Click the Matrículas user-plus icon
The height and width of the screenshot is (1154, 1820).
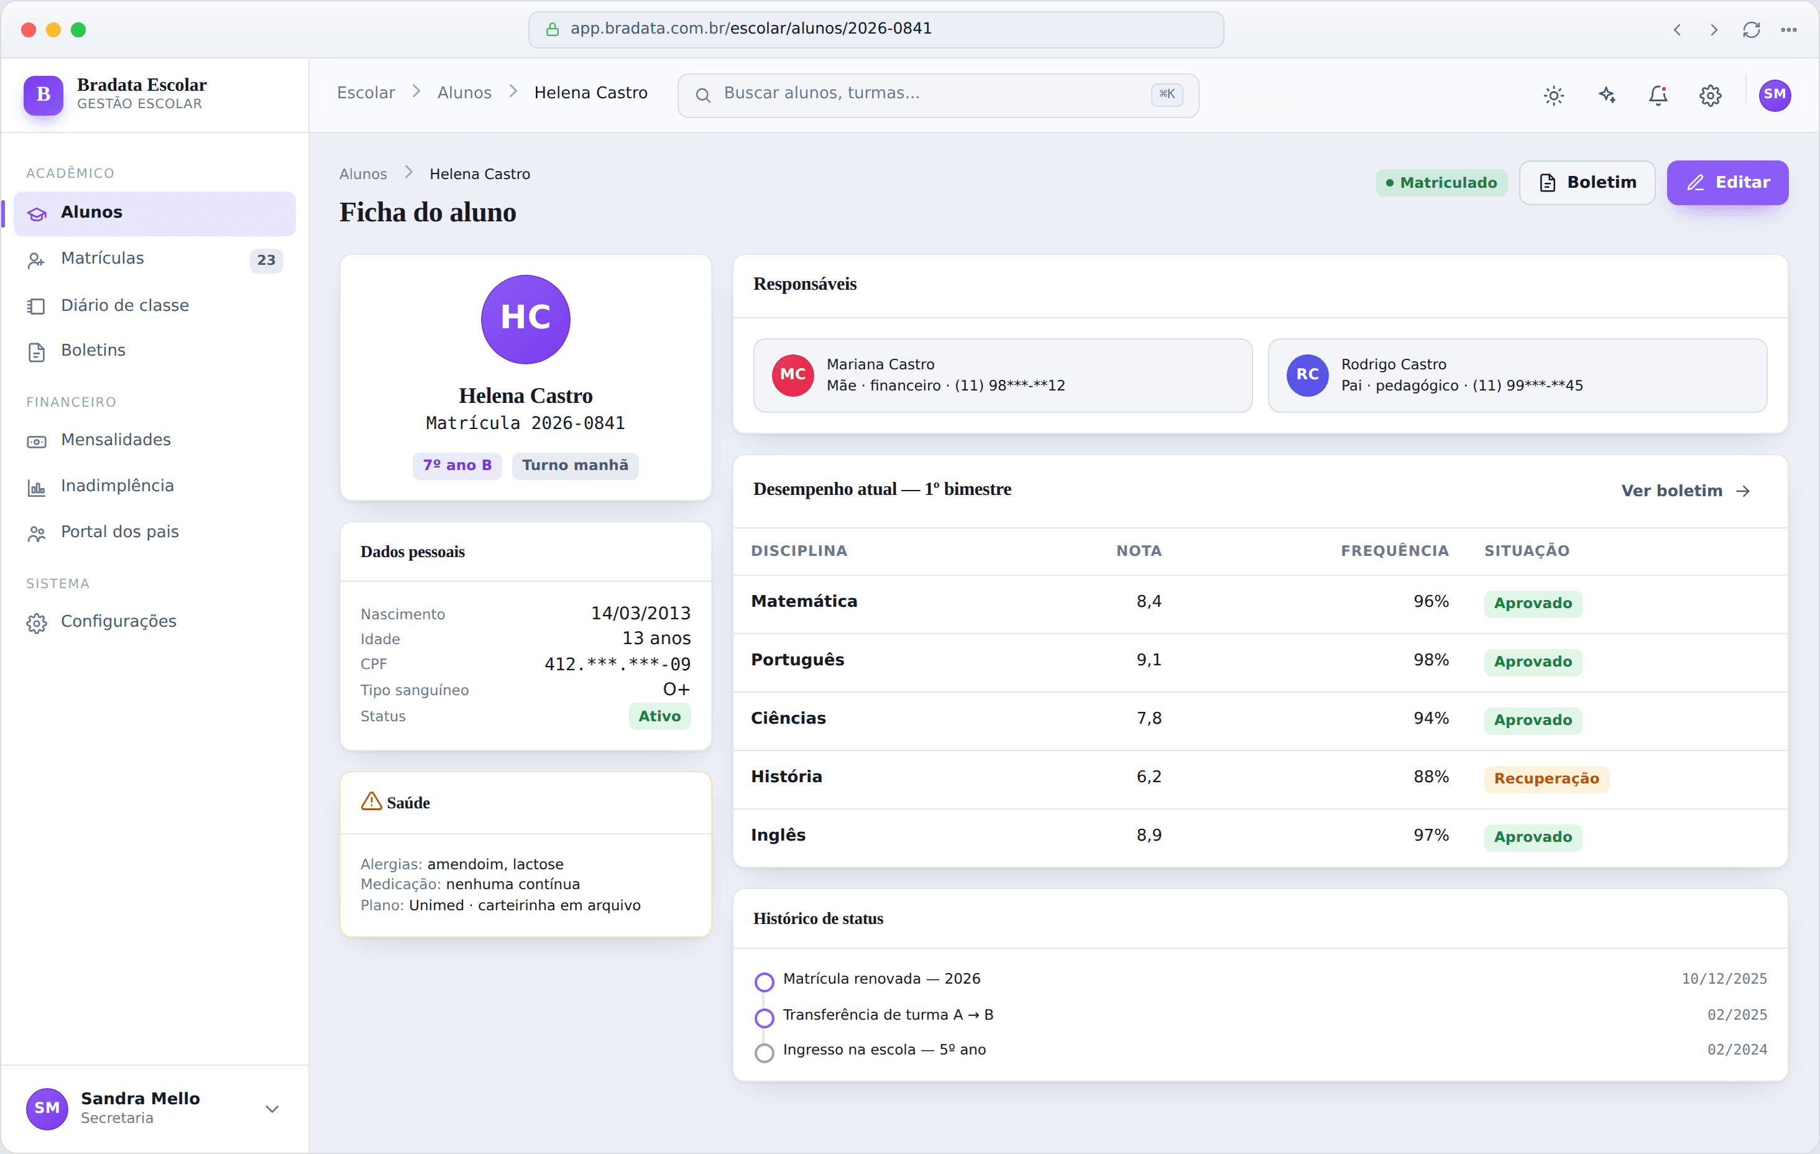click(x=36, y=260)
